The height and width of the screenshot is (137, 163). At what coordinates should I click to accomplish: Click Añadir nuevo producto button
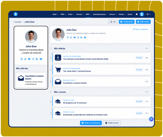91,123
